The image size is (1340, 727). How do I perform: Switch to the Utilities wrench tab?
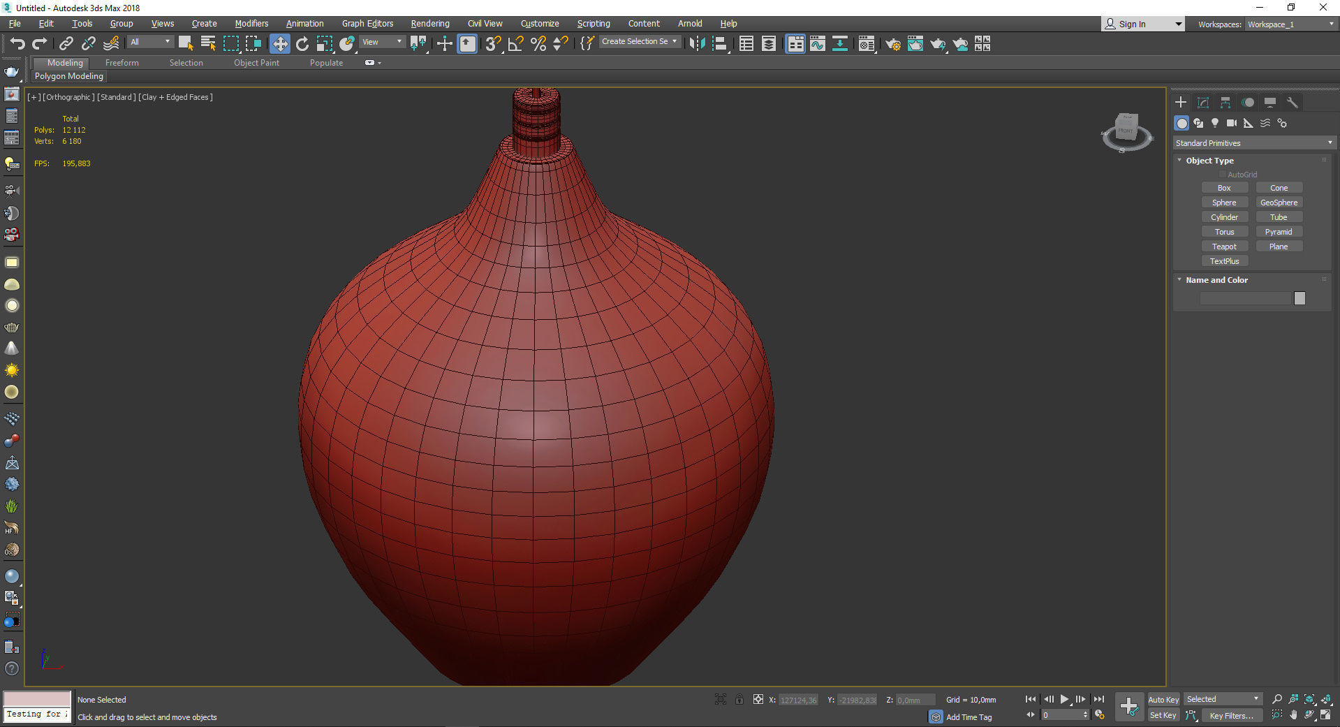click(x=1293, y=103)
